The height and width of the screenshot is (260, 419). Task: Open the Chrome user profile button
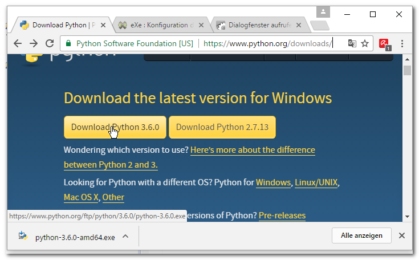point(323,12)
